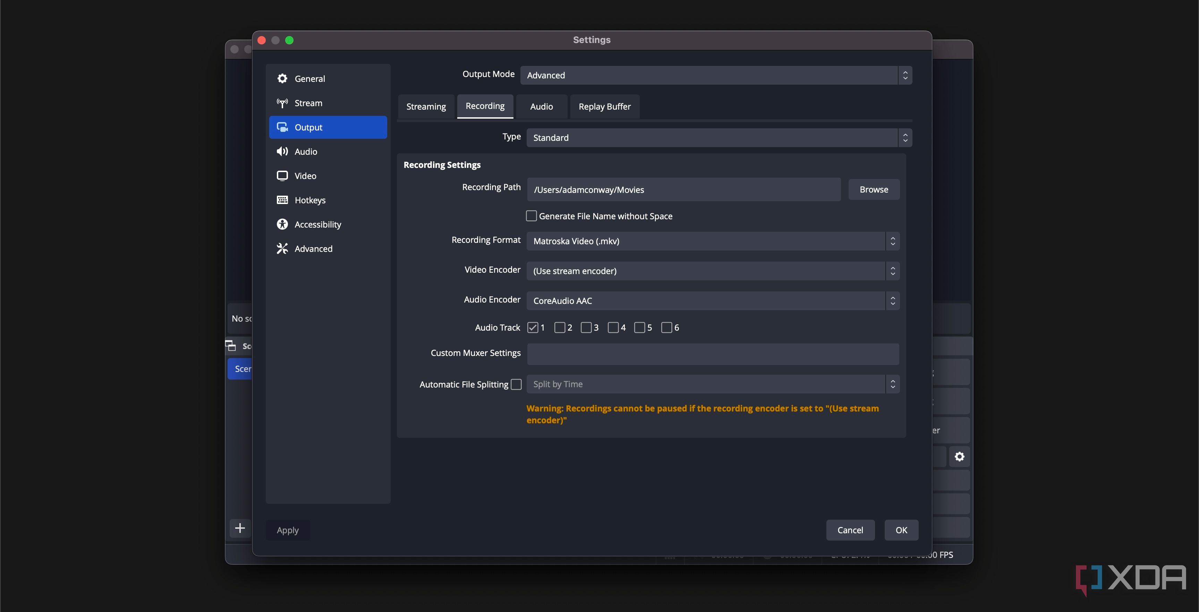Enable Generate File Name without Space
The width and height of the screenshot is (1199, 612).
(531, 216)
